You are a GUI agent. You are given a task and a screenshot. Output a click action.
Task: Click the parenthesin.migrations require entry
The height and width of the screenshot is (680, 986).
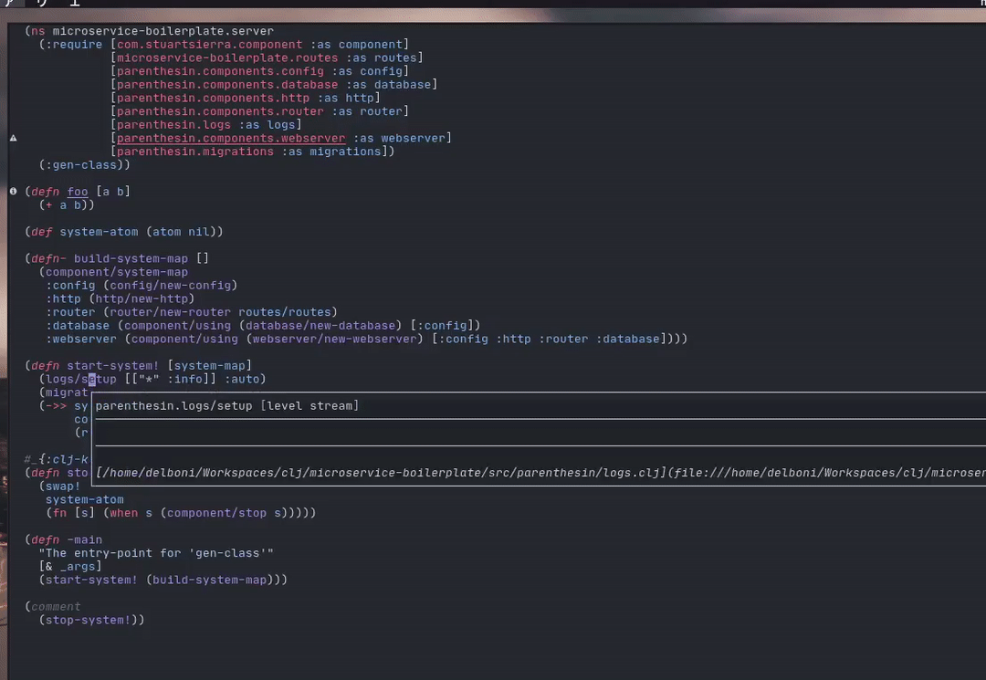[x=195, y=152]
